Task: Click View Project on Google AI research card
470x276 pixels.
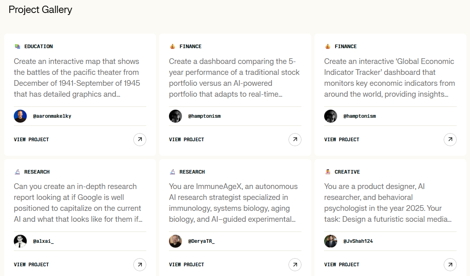Action: 31,265
